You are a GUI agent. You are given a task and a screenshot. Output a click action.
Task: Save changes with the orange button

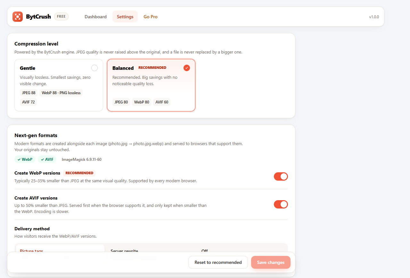point(271,262)
